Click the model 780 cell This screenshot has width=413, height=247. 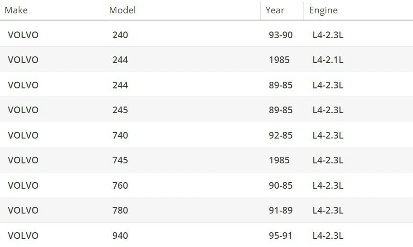point(120,210)
